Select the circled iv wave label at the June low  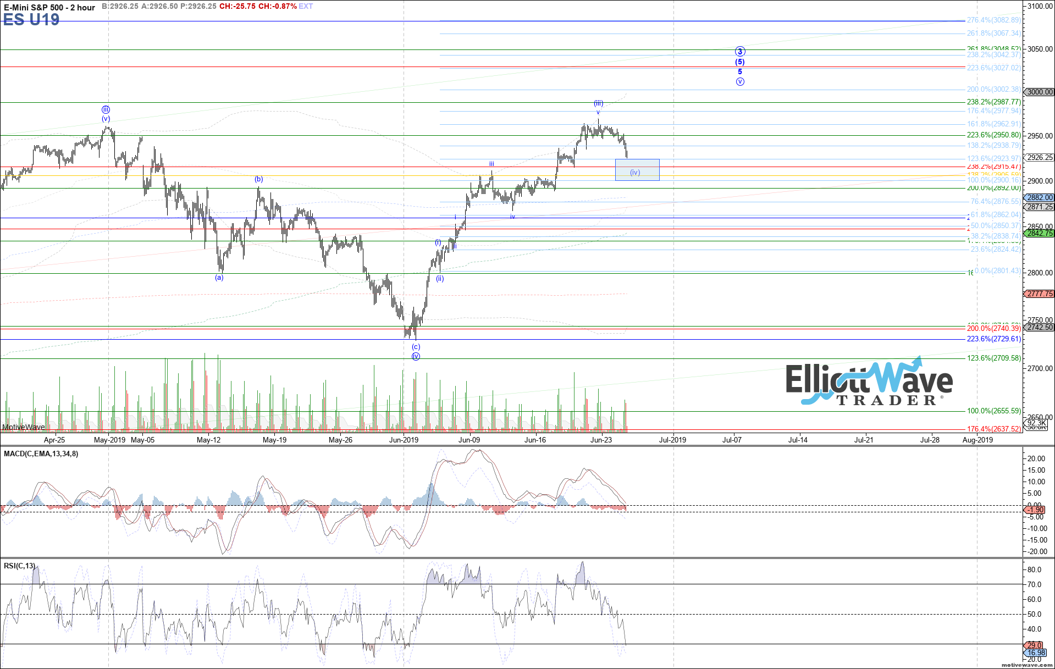416,357
